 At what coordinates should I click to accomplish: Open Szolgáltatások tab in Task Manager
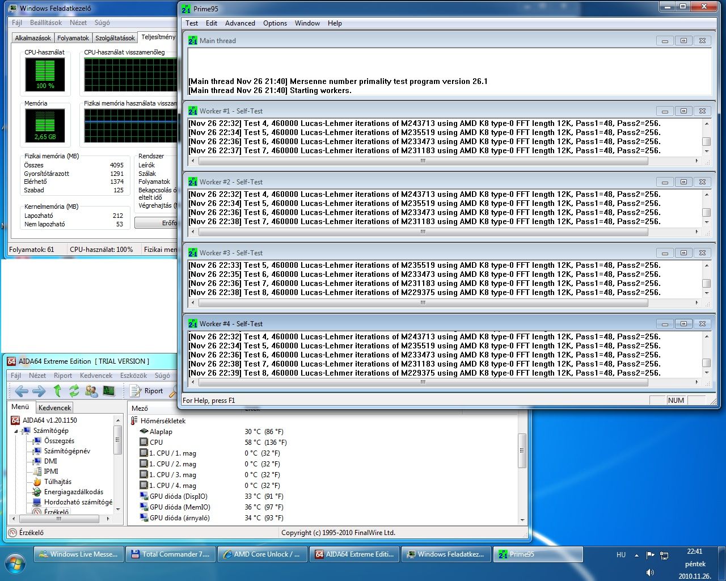point(115,38)
